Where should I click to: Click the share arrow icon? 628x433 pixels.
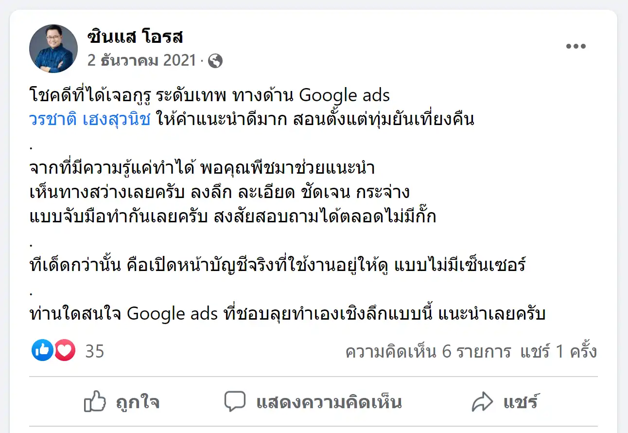pyautogui.click(x=483, y=402)
